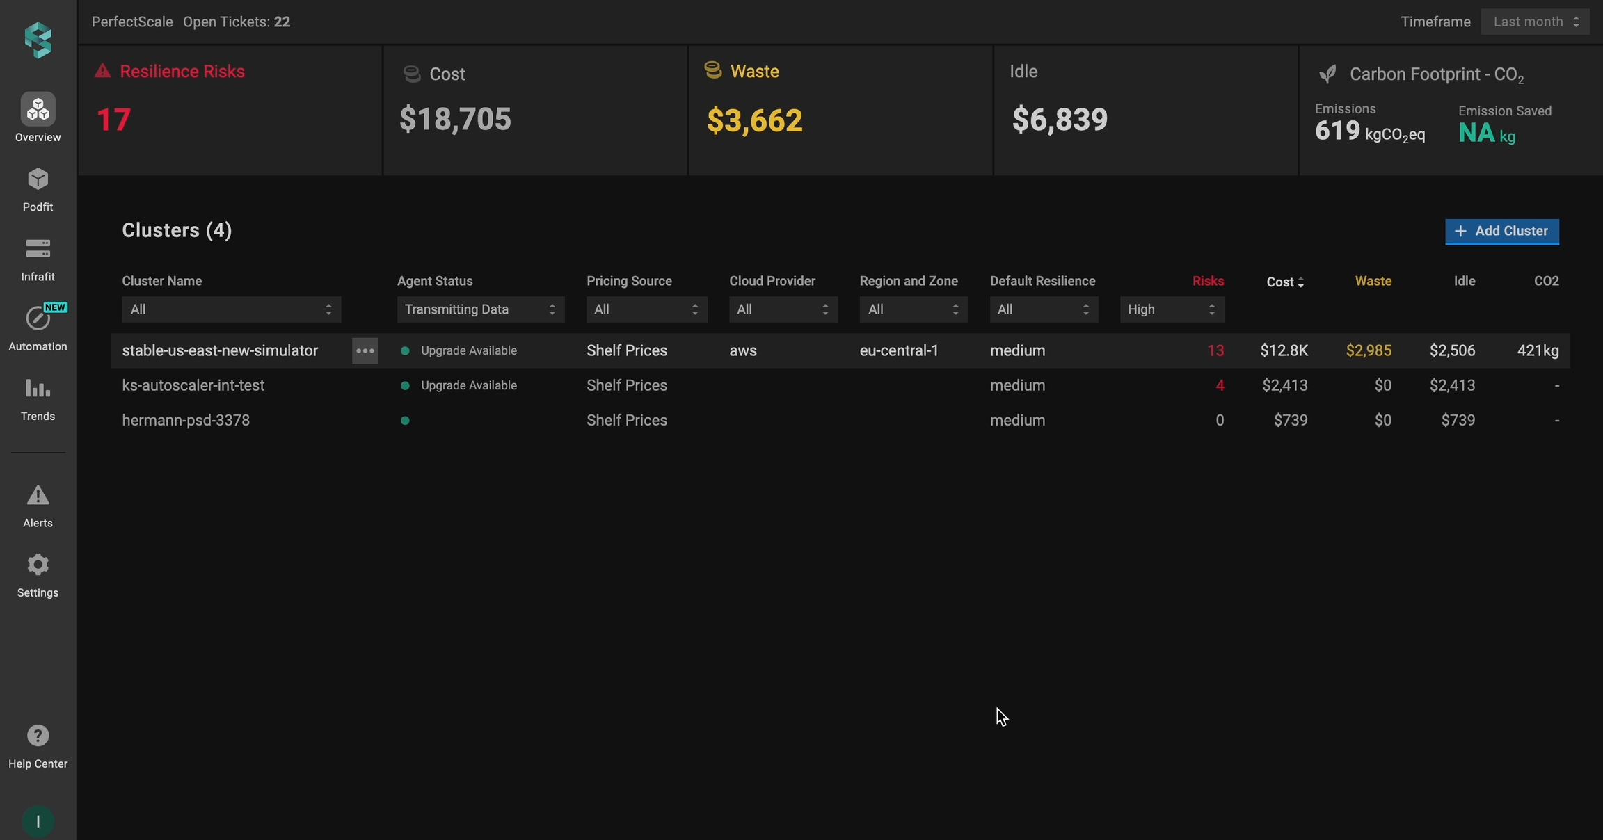Click the Add Cluster button
Image resolution: width=1603 pixels, height=840 pixels.
[x=1501, y=232]
